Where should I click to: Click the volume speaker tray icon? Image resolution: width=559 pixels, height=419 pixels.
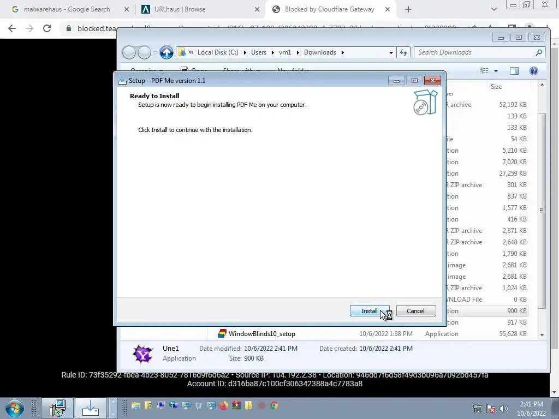click(x=503, y=409)
